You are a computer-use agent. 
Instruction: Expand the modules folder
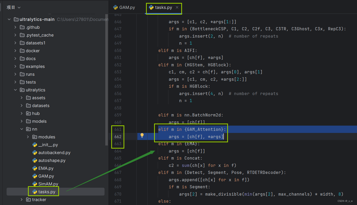pos(28,137)
